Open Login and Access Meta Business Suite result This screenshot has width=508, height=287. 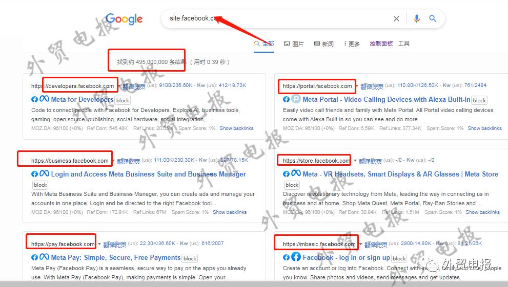point(148,174)
